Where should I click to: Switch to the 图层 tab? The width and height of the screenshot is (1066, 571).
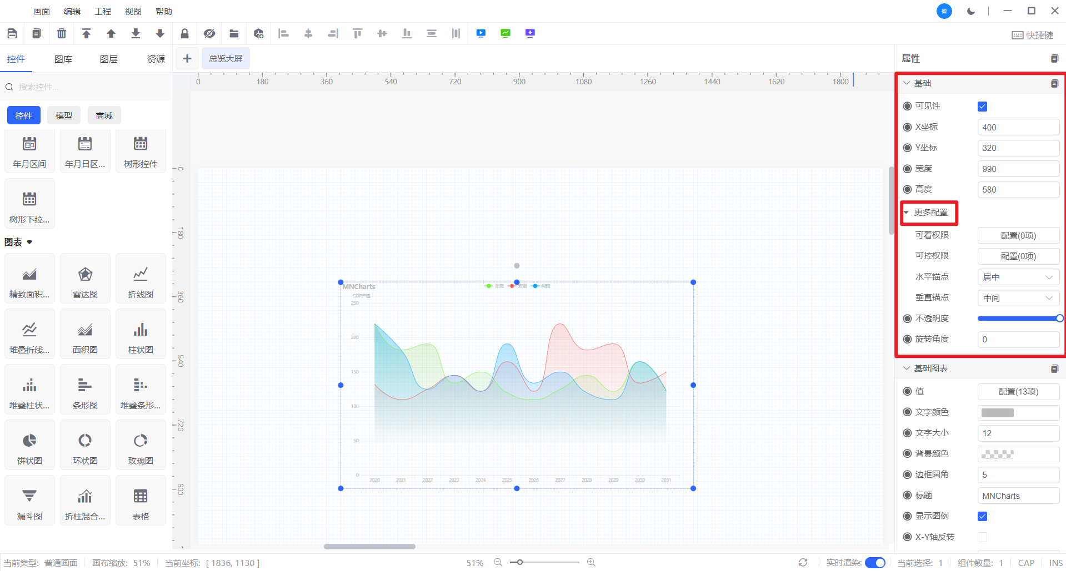(109, 59)
